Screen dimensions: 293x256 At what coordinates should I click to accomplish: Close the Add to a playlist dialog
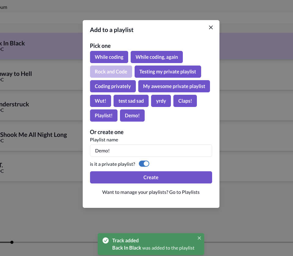(x=211, y=27)
